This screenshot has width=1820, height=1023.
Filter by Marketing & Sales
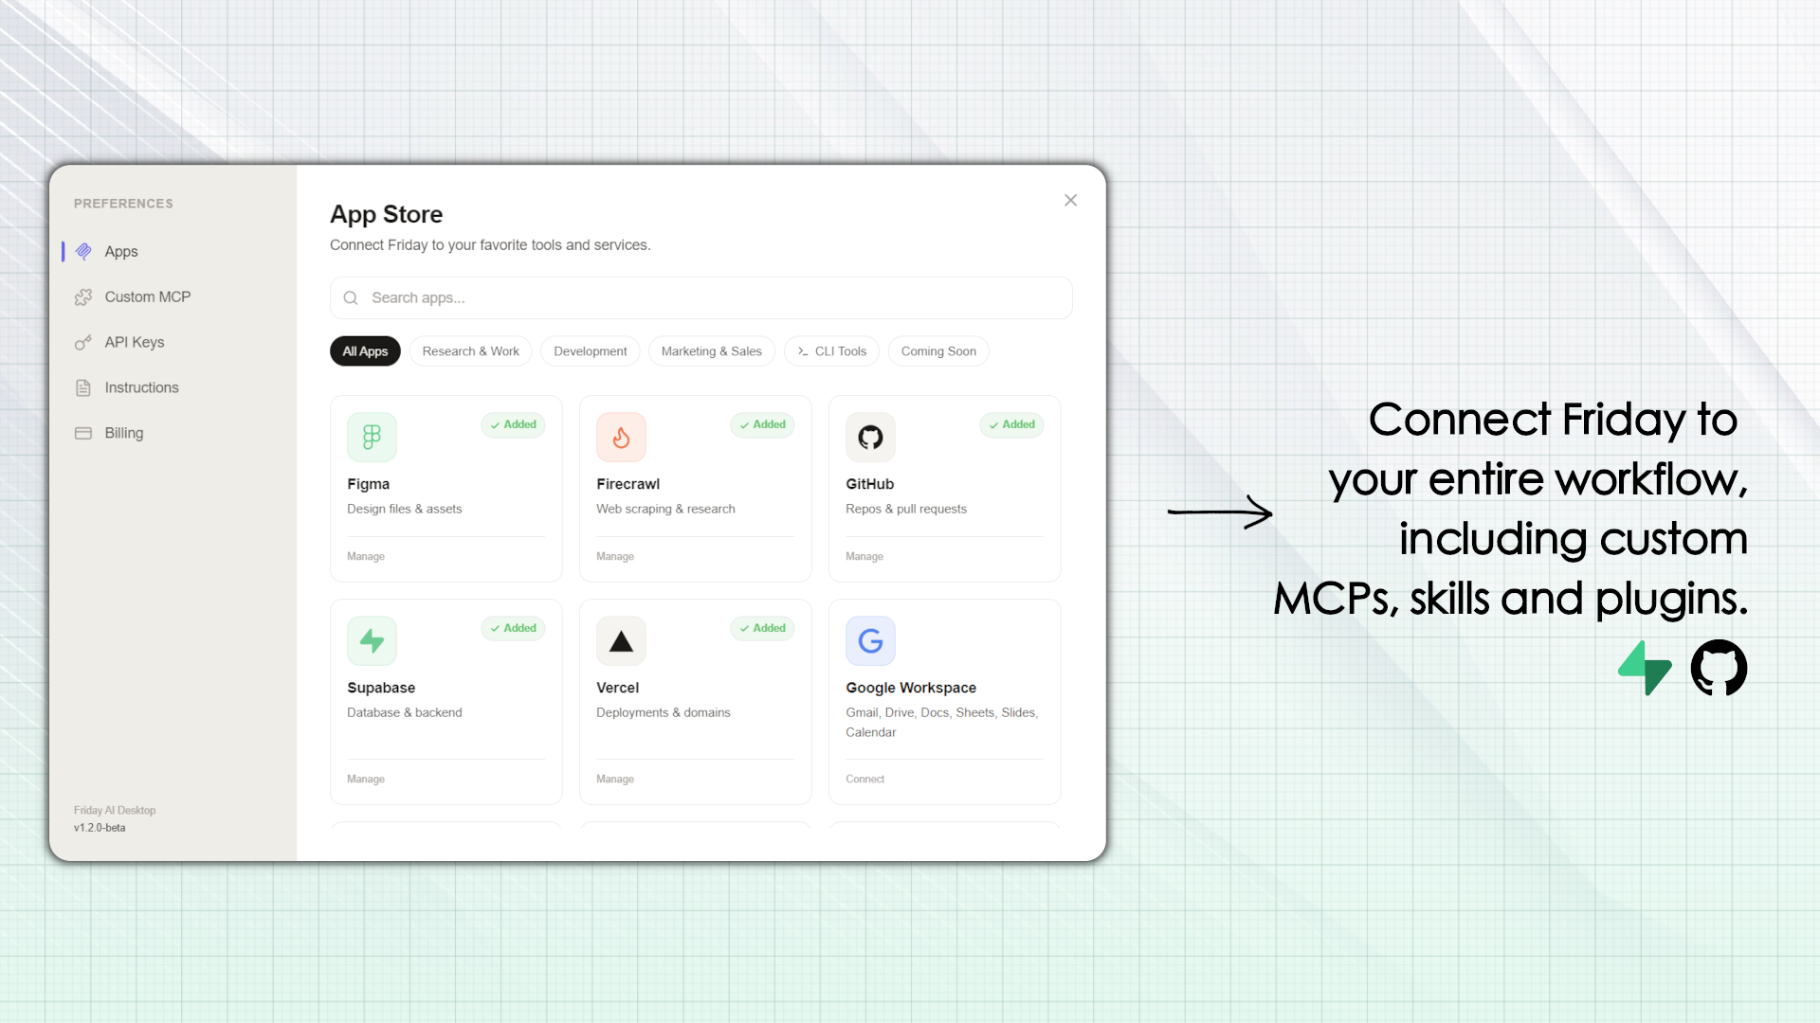(x=712, y=351)
